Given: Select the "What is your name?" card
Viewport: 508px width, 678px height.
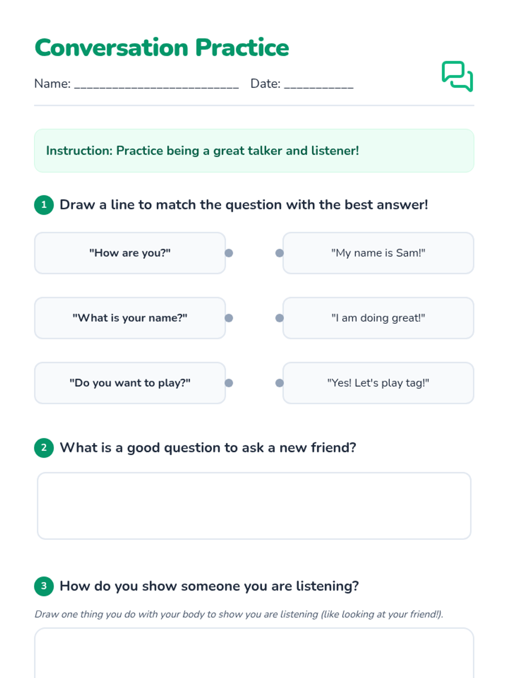Looking at the screenshot, I should (130, 318).
